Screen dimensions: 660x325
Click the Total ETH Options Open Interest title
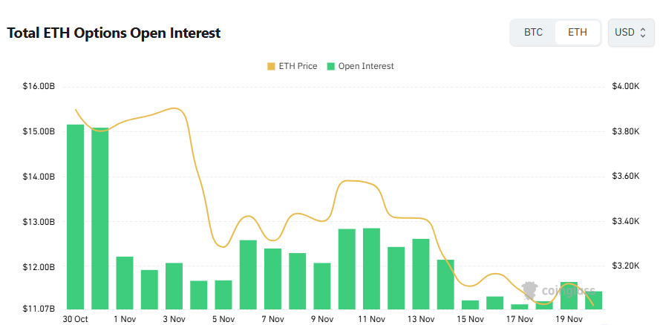[114, 33]
